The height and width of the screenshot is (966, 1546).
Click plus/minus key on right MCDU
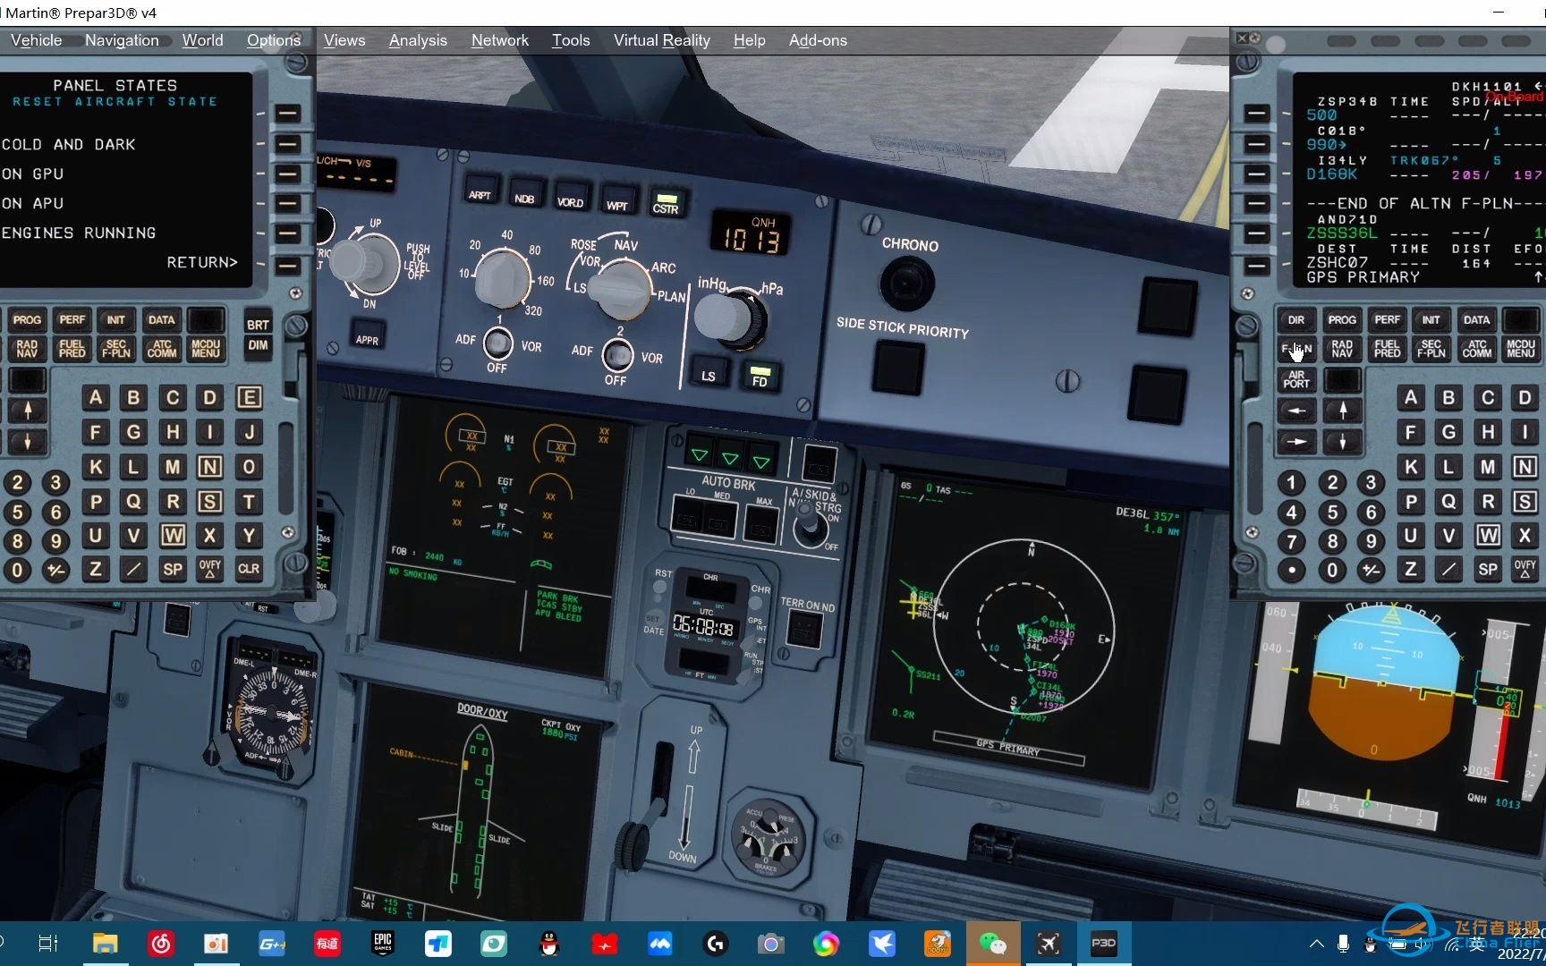pyautogui.click(x=1371, y=570)
